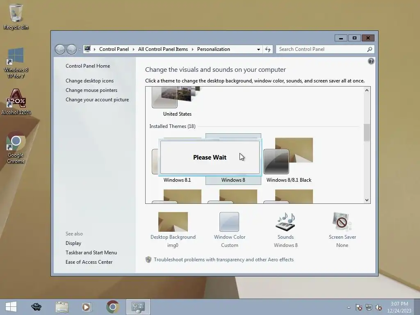Open the address bar history dropdown

[x=258, y=49]
